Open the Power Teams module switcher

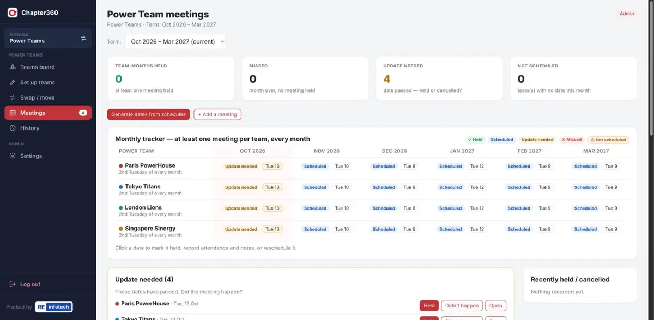point(48,38)
